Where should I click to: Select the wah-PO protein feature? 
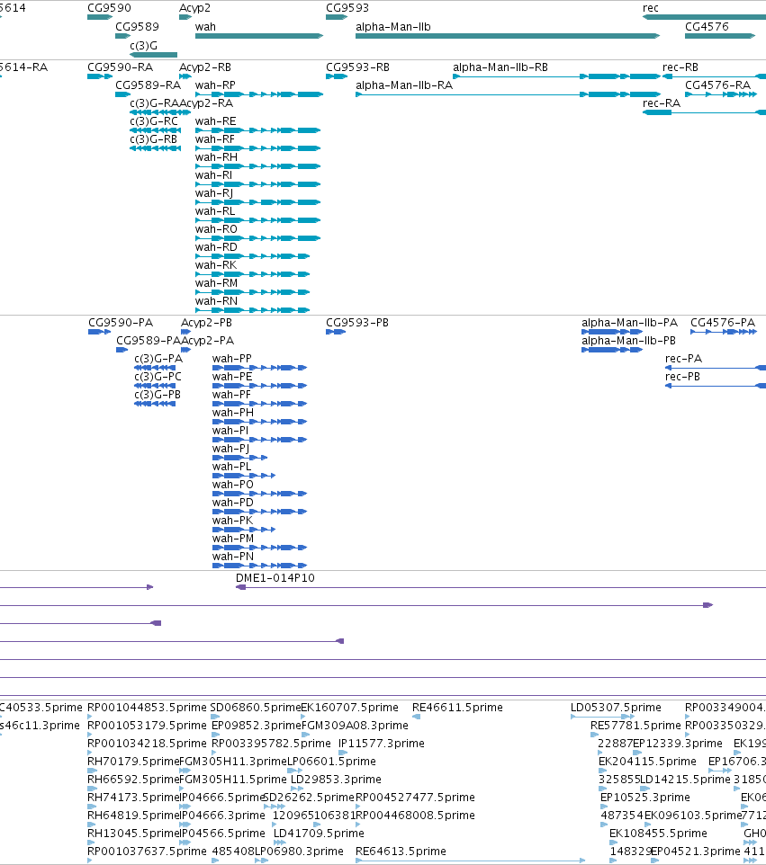click(x=259, y=494)
